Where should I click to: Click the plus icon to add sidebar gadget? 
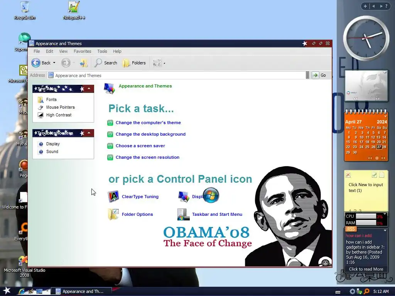[365, 6]
